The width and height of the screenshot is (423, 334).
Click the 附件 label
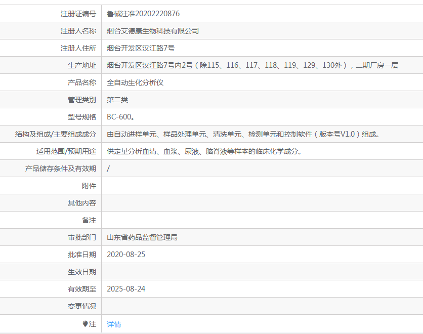pyautogui.click(x=89, y=186)
